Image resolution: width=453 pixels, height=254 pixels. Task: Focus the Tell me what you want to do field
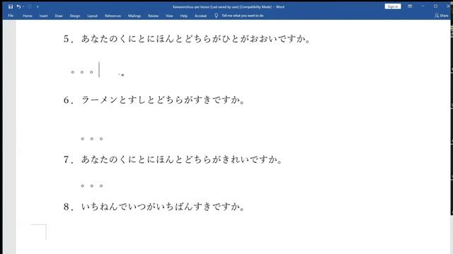242,16
